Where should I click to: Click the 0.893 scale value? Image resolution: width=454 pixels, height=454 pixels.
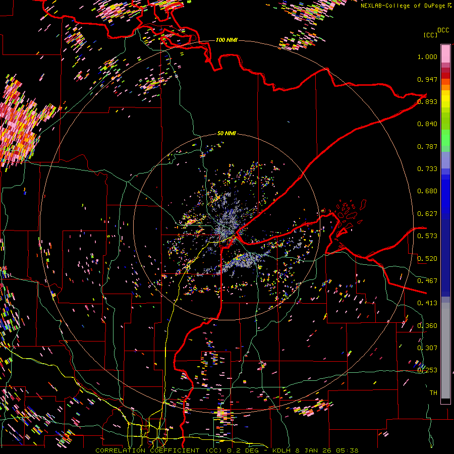(427, 101)
